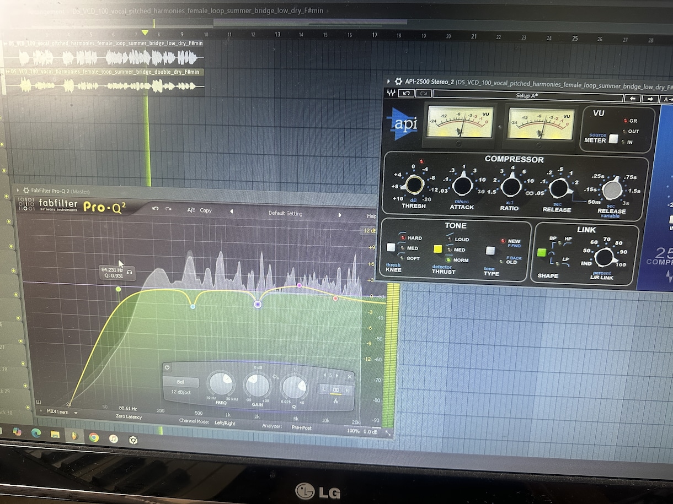Viewport: 673px width, 504px height.
Task: Toggle A/B comparison in Pro-Q
Action: 191,210
